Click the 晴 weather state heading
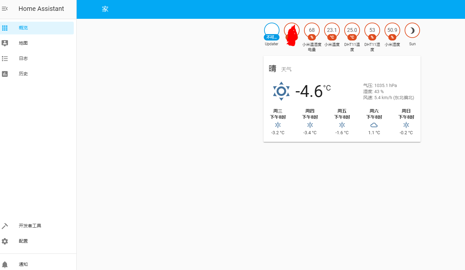The width and height of the screenshot is (465, 270). pos(272,69)
